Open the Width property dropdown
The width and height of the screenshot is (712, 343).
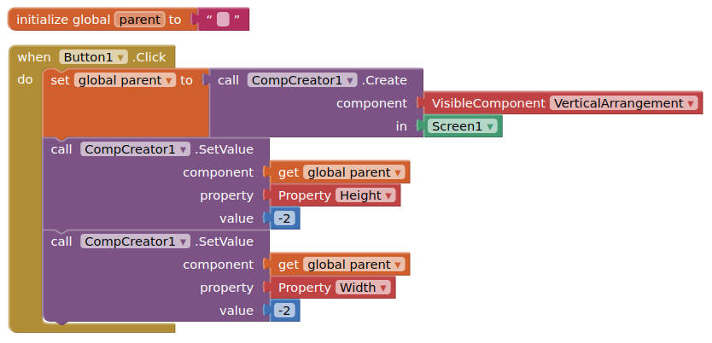[x=363, y=288]
